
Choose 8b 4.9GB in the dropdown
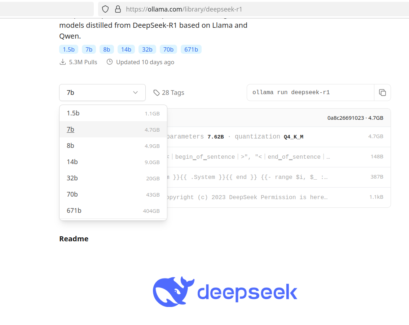[x=113, y=145]
